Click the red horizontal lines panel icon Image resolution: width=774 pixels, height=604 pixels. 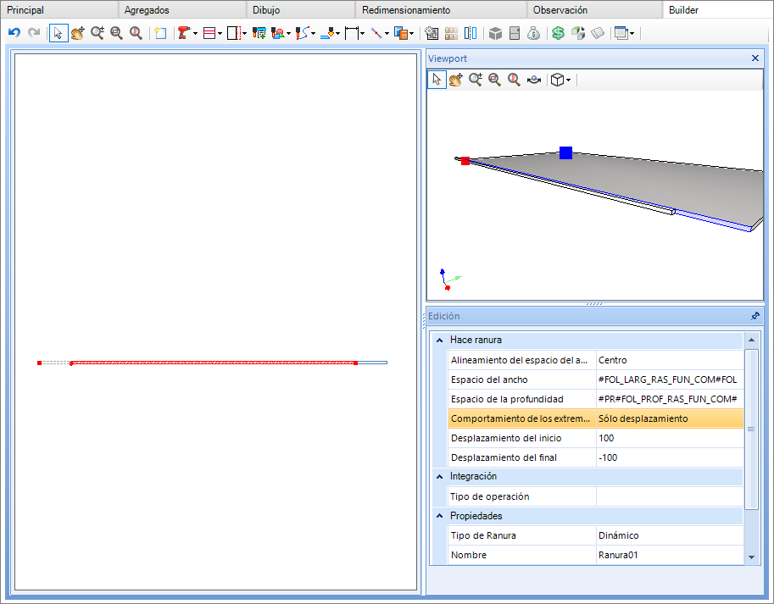[209, 33]
